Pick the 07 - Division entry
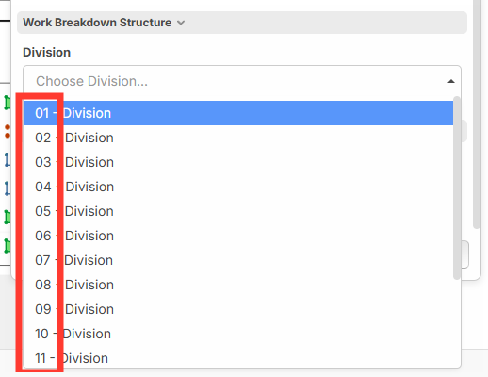 [238, 260]
